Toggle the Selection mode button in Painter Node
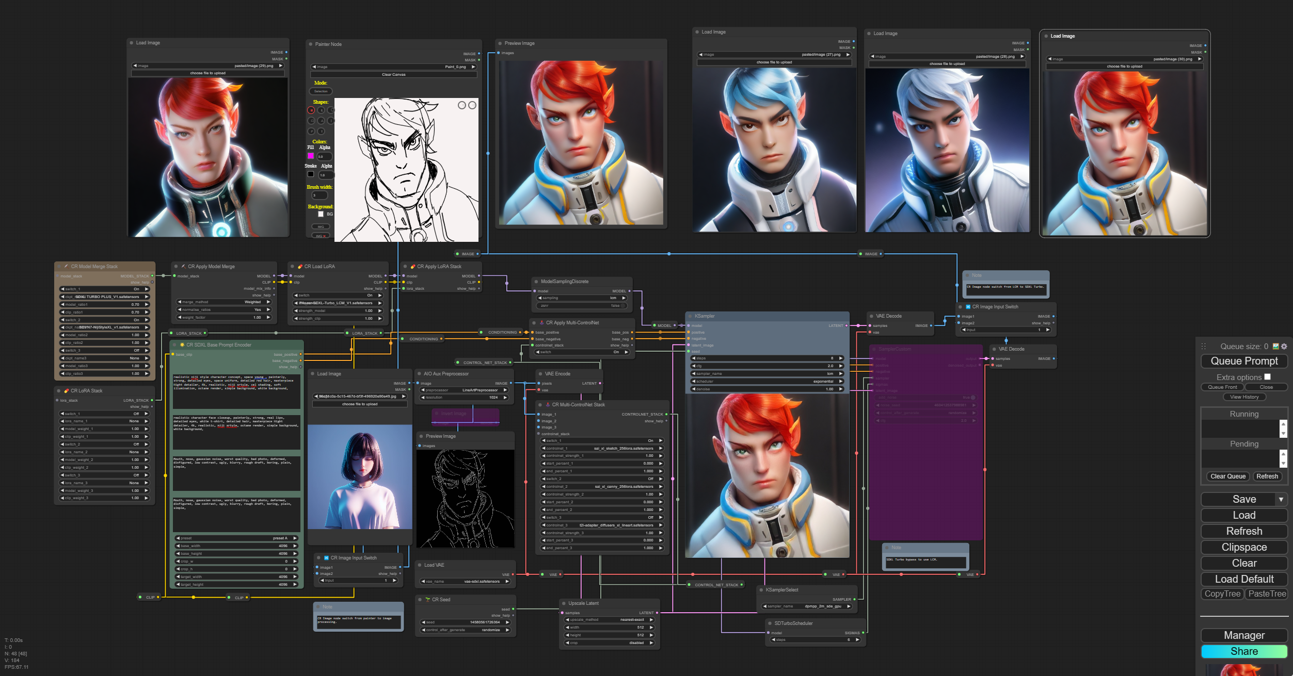The height and width of the screenshot is (676, 1293). coord(321,91)
